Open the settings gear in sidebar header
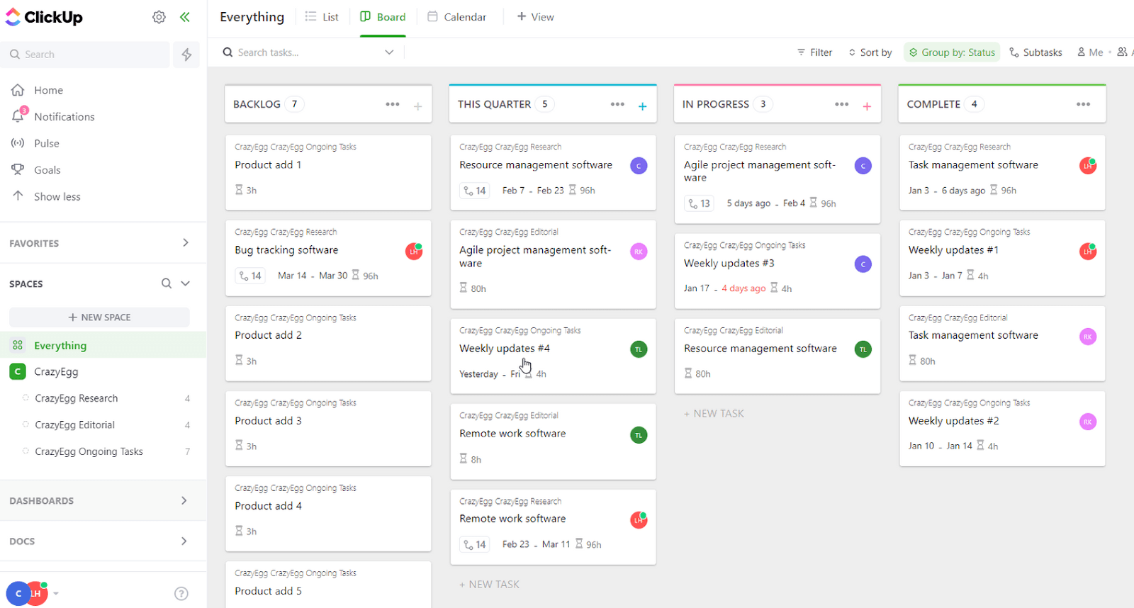This screenshot has width=1134, height=608. pyautogui.click(x=159, y=17)
